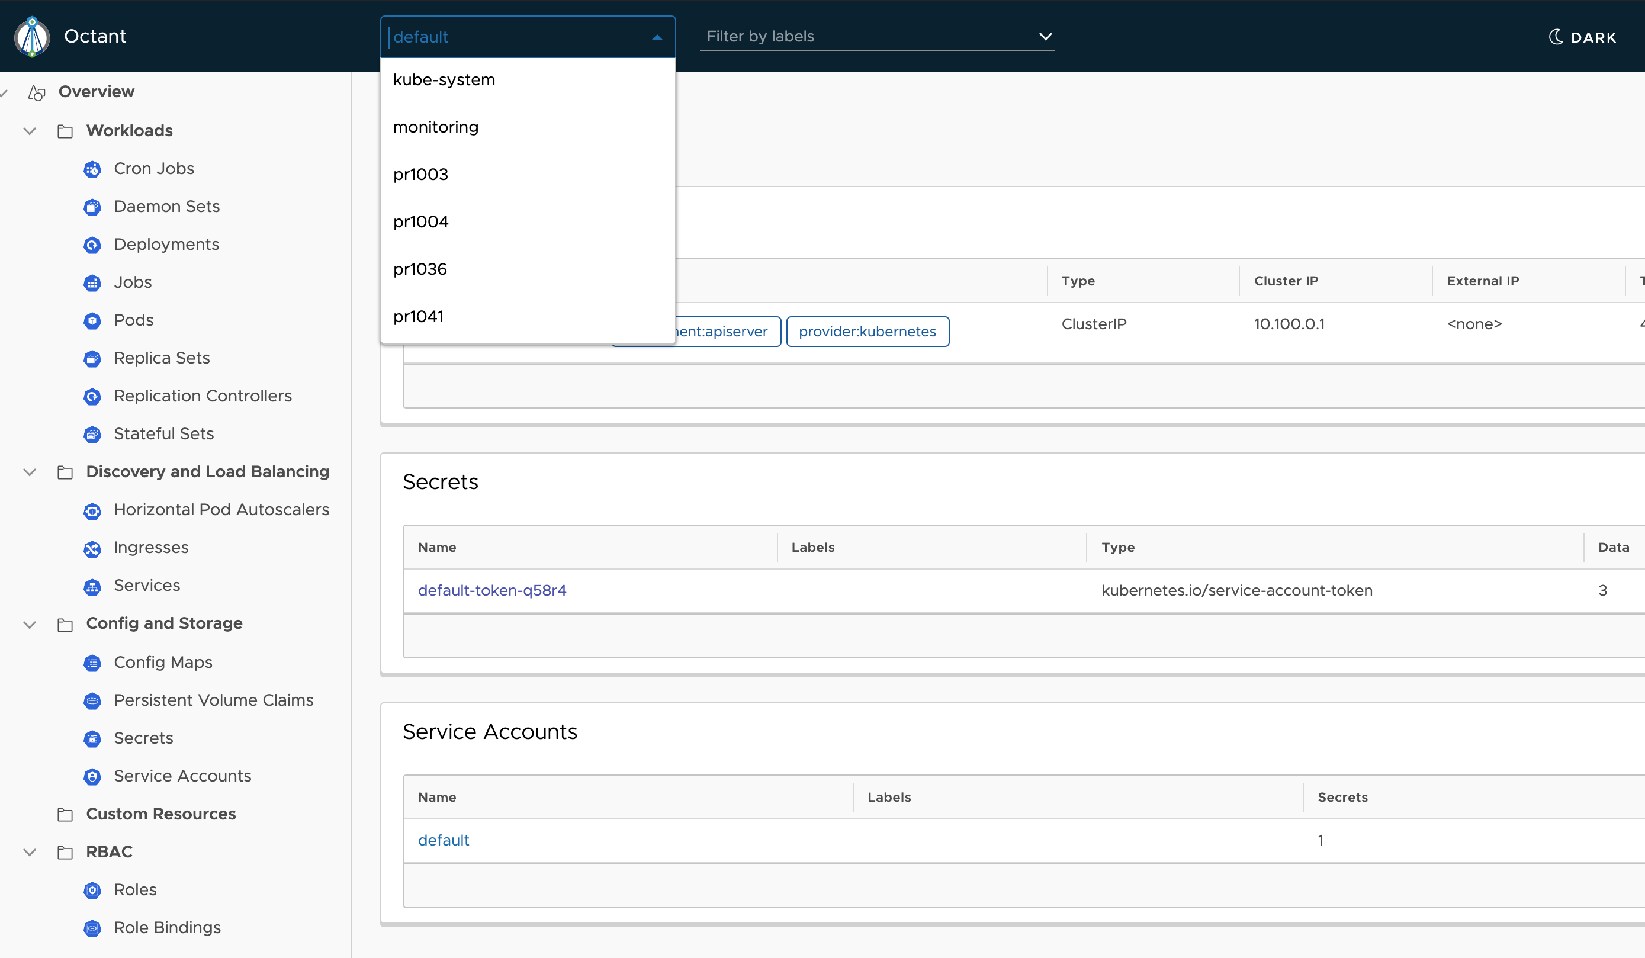Click the Octant logo icon top left
Screen dimensions: 1645x958
pos(32,36)
